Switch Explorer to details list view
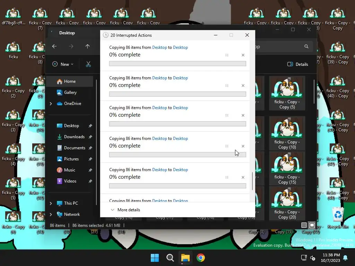 pyautogui.click(x=304, y=225)
